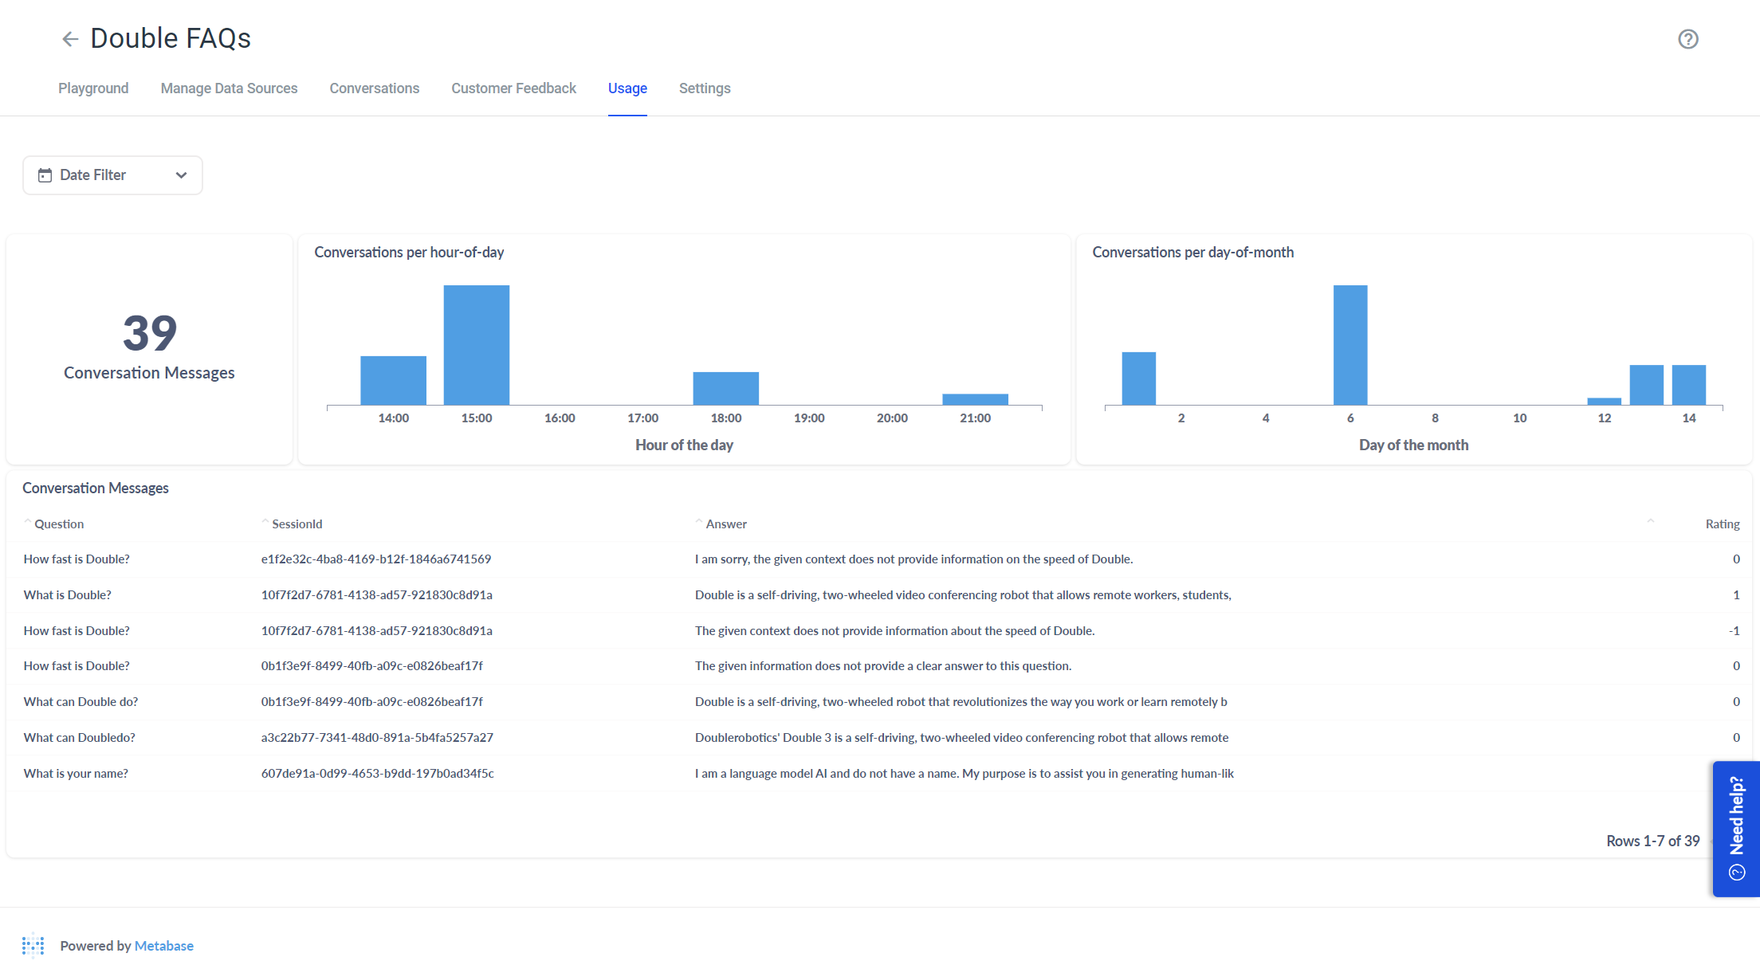Click the 'Rows 1-7 of 39' pagination text
Image resolution: width=1760 pixels, height=961 pixels.
click(1652, 841)
